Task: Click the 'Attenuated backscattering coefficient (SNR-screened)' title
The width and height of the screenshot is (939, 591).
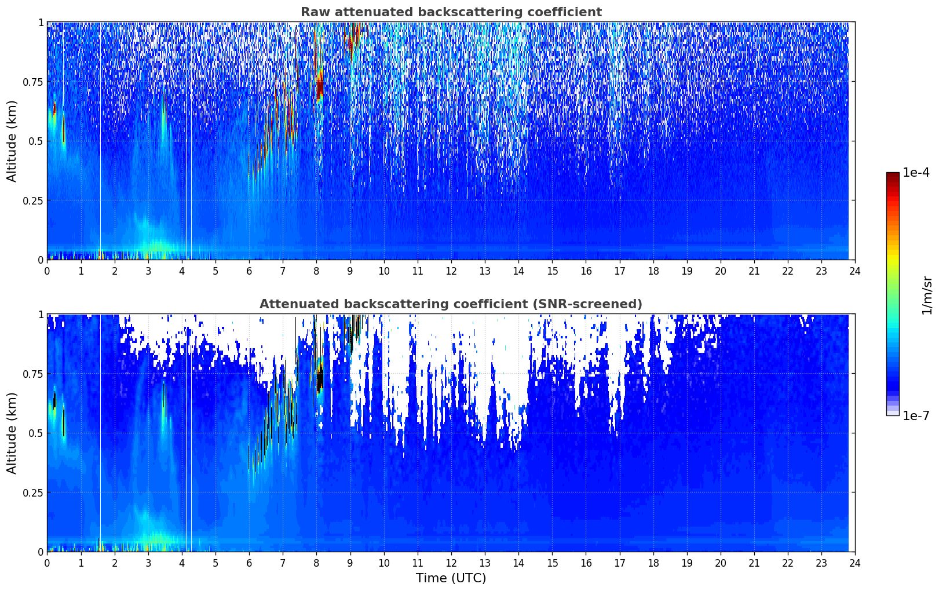Action: tap(451, 304)
